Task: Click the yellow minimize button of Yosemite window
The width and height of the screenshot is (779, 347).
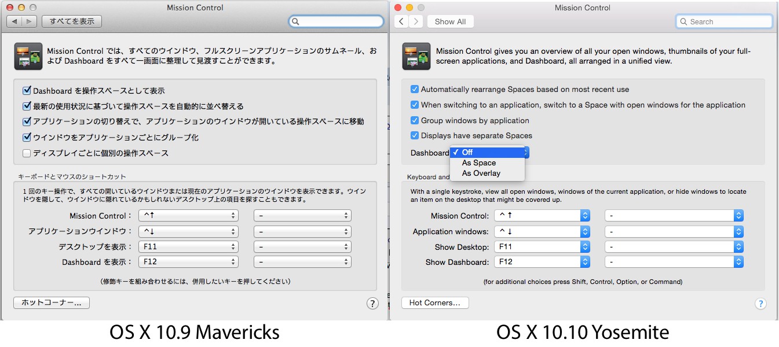Action: click(409, 8)
